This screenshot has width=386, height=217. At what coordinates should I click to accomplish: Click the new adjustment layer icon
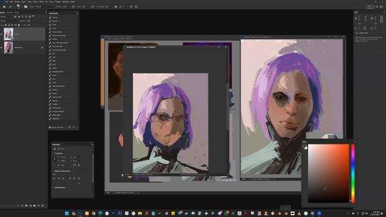31,206
